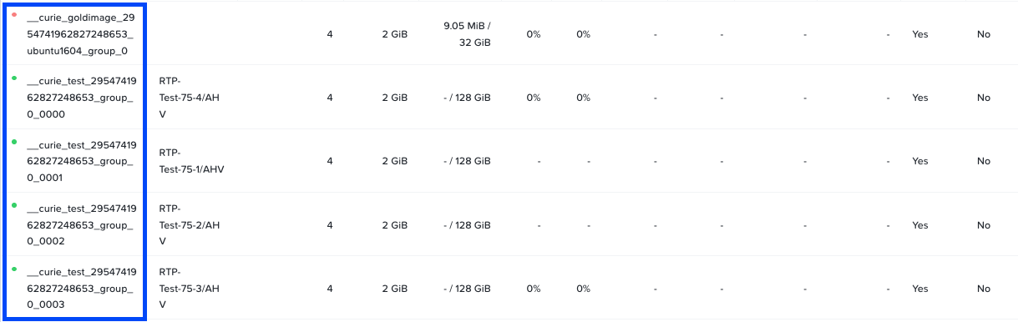Click the 2 GiB memory cell of goldimage row

(x=395, y=34)
